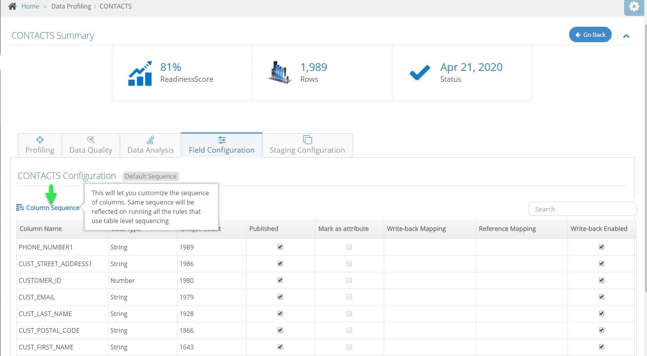Click the Data Analysis tab icon
The width and height of the screenshot is (647, 356).
click(x=150, y=140)
